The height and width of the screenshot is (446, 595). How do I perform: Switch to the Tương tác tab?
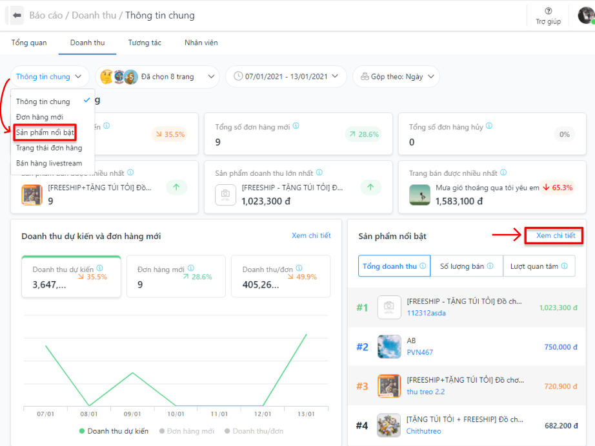145,43
